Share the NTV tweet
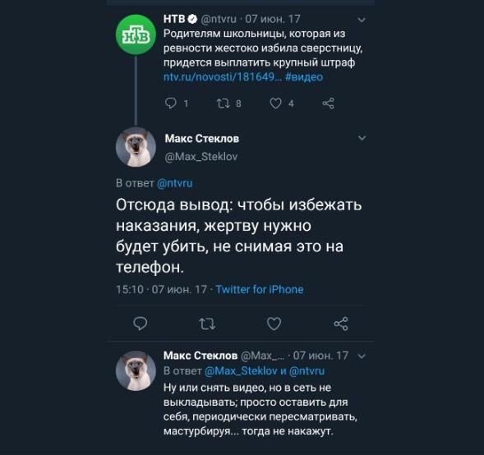The height and width of the screenshot is (455, 484). click(x=329, y=103)
